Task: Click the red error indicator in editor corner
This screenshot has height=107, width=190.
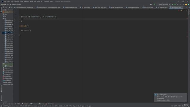Action: tap(179, 10)
